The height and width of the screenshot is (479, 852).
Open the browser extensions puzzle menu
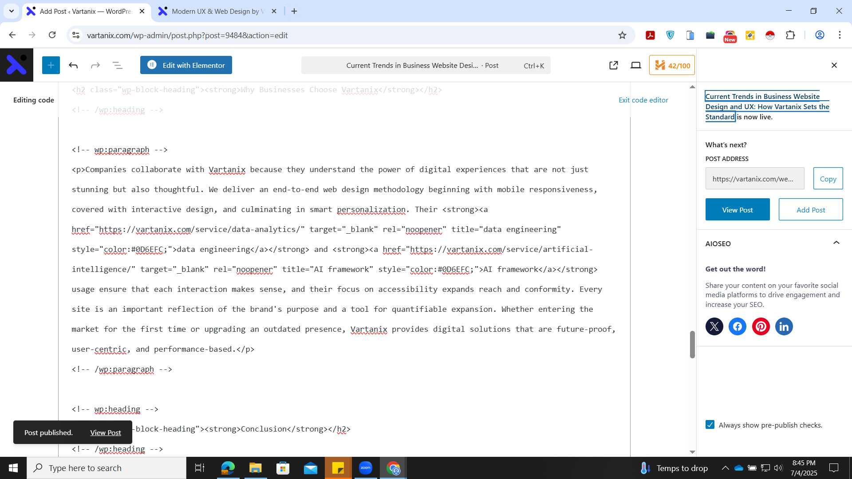pos(790,35)
